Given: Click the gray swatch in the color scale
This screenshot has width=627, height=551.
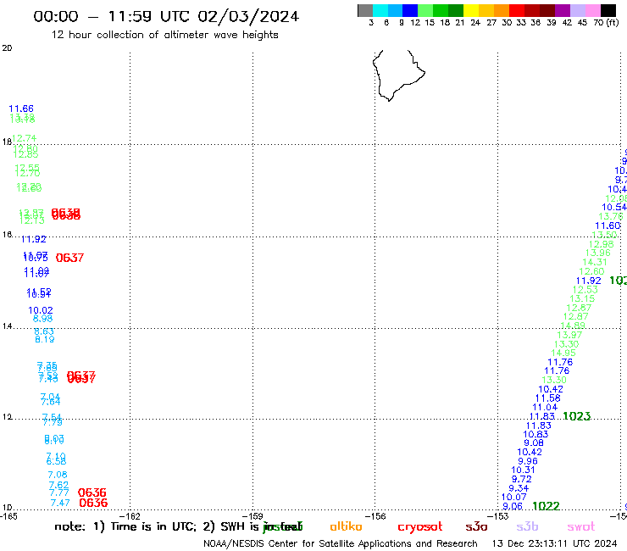Looking at the screenshot, I should point(365,10).
